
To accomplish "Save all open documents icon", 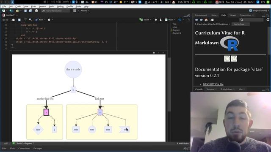I will click(x=30, y=11).
